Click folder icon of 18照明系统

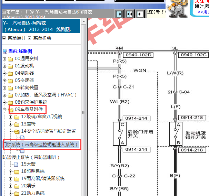[17, 171]
